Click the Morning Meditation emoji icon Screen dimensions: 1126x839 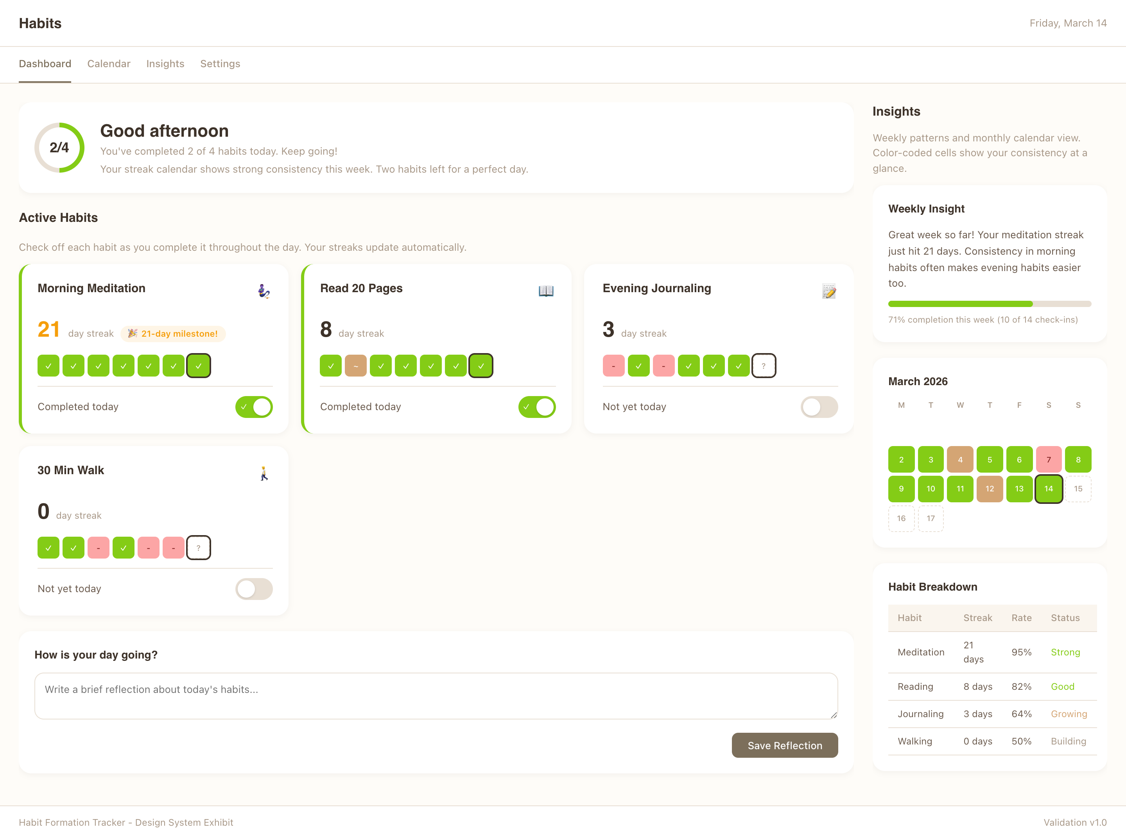click(x=264, y=291)
